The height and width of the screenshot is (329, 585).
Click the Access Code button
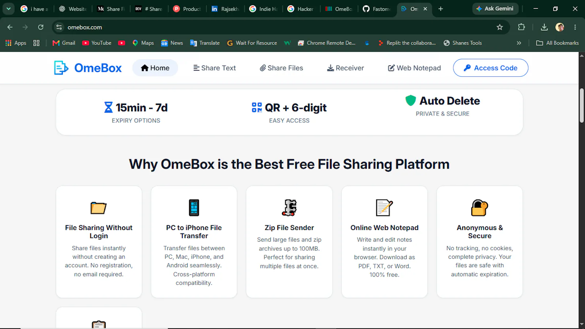coord(491,68)
